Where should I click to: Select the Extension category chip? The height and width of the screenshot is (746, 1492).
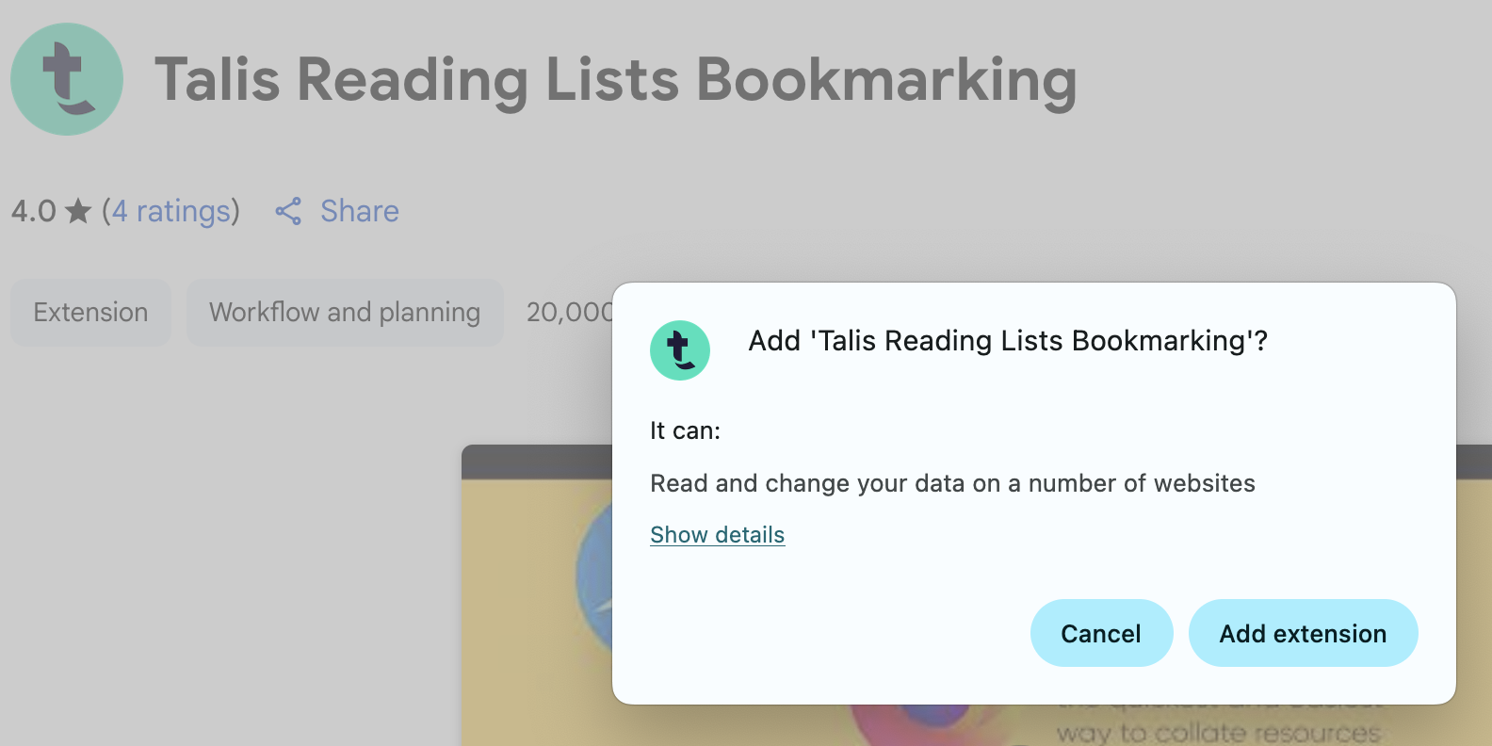click(x=90, y=312)
